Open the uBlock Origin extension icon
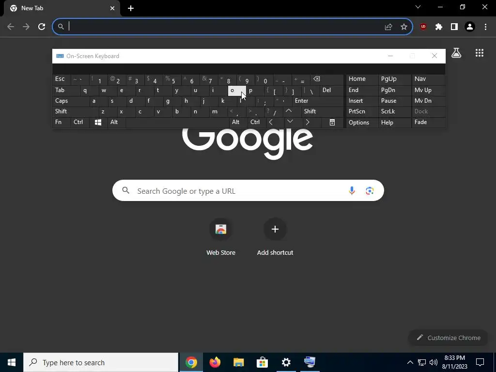This screenshot has width=496, height=372. pyautogui.click(x=423, y=27)
